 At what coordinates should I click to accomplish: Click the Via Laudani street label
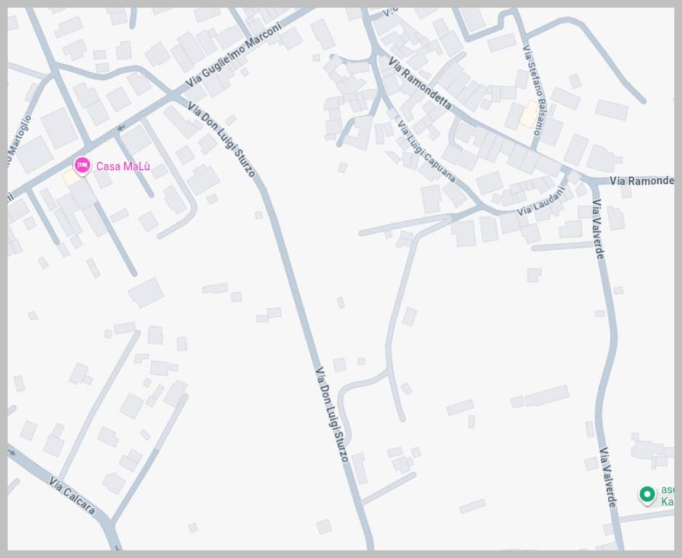[541, 201]
